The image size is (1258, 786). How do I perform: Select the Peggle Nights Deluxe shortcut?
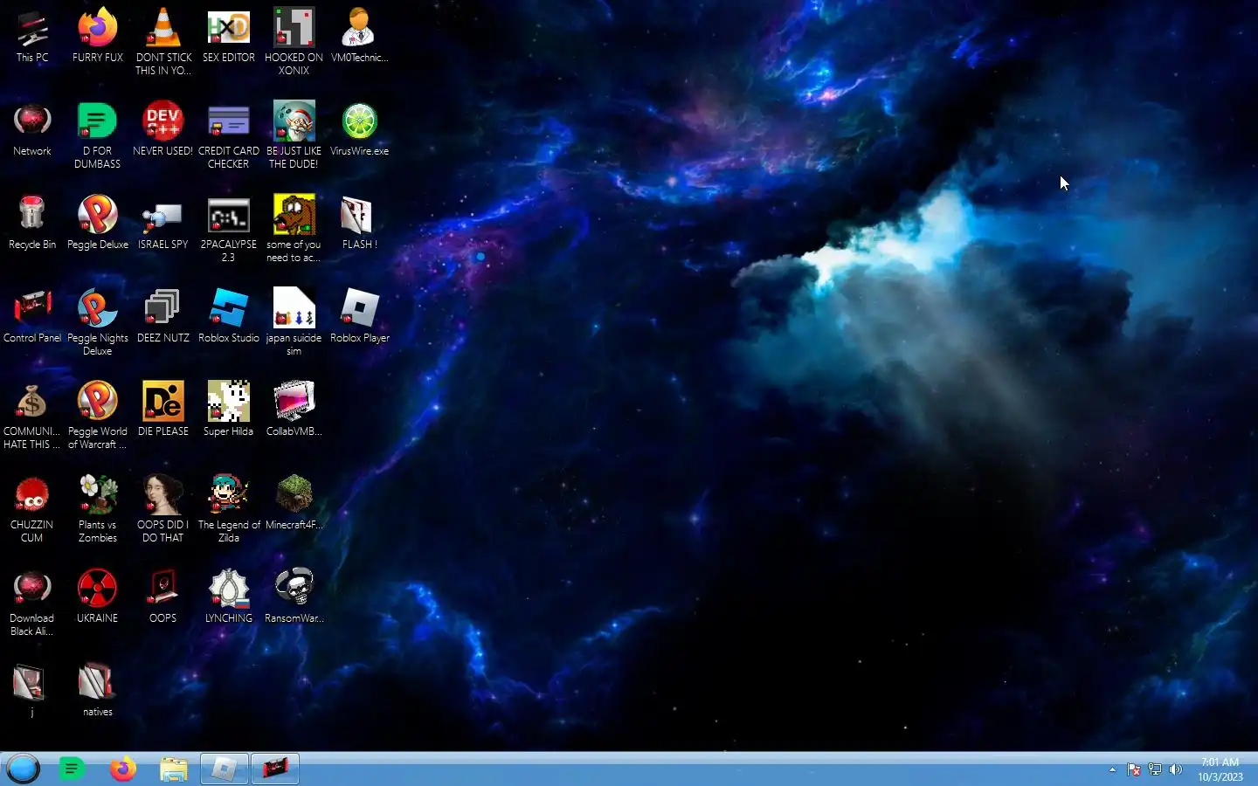pos(98,322)
